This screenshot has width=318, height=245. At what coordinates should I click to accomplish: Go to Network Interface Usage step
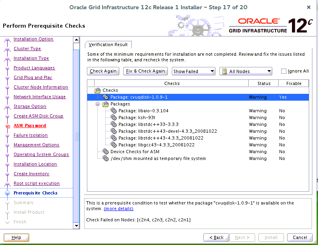(x=40, y=97)
